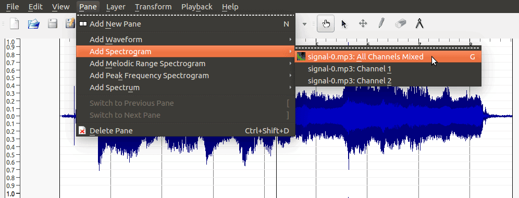Open the View menu

tap(61, 7)
